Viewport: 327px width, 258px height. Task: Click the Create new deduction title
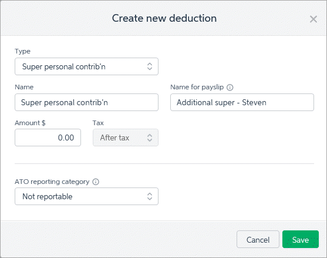[x=164, y=18]
